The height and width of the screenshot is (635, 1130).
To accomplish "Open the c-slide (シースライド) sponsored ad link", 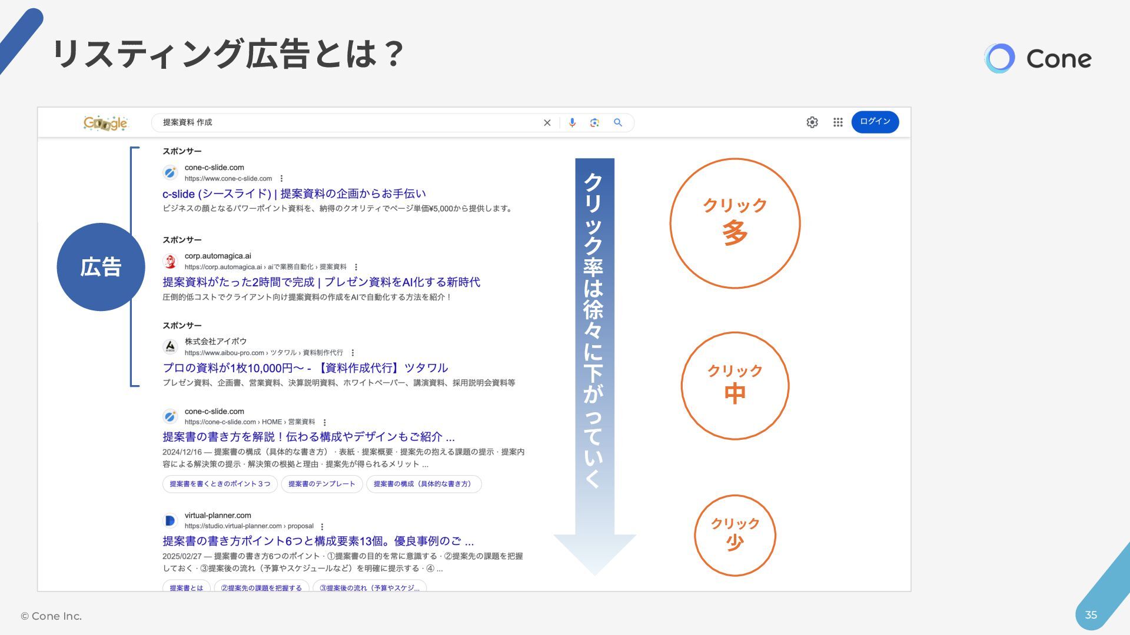I will 294,193.
